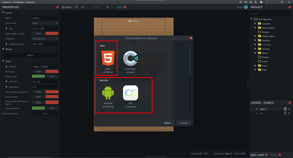Expand the Music folder

(x=255, y=53)
